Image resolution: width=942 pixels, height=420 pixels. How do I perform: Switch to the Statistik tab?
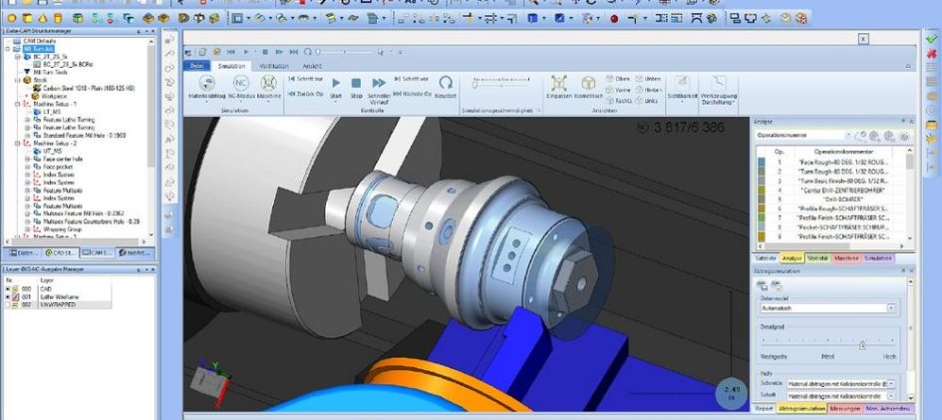pos(817,258)
